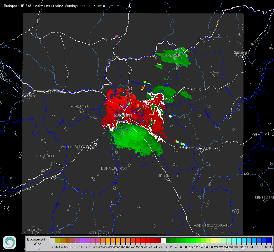
Task: Click the swirl logo icon at bottom-left
Action: click(10, 242)
